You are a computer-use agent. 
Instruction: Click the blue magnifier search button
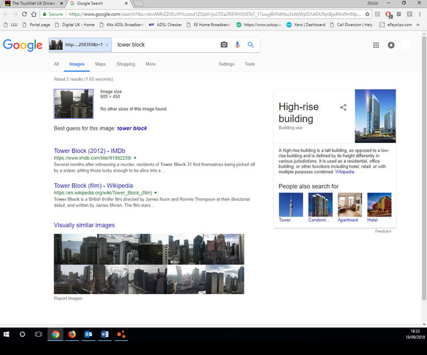tap(250, 45)
